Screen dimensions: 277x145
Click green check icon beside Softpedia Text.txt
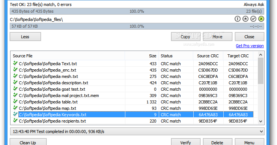15,63
